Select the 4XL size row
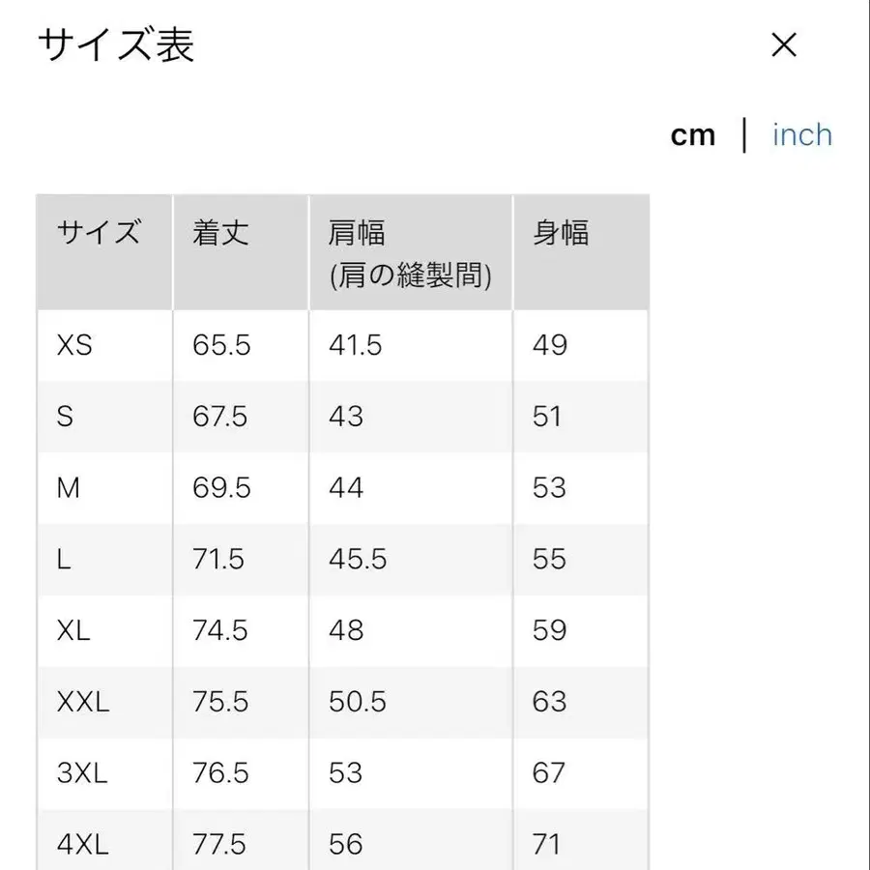The image size is (870, 870). pos(80,842)
